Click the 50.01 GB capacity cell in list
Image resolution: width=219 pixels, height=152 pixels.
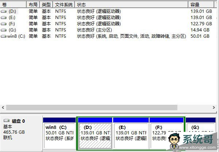coord(200,36)
